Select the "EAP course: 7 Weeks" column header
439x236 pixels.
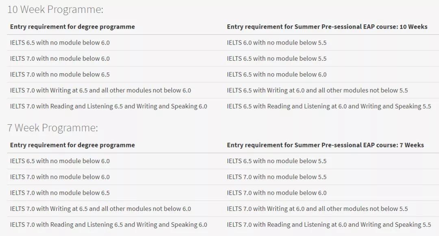tap(325, 145)
